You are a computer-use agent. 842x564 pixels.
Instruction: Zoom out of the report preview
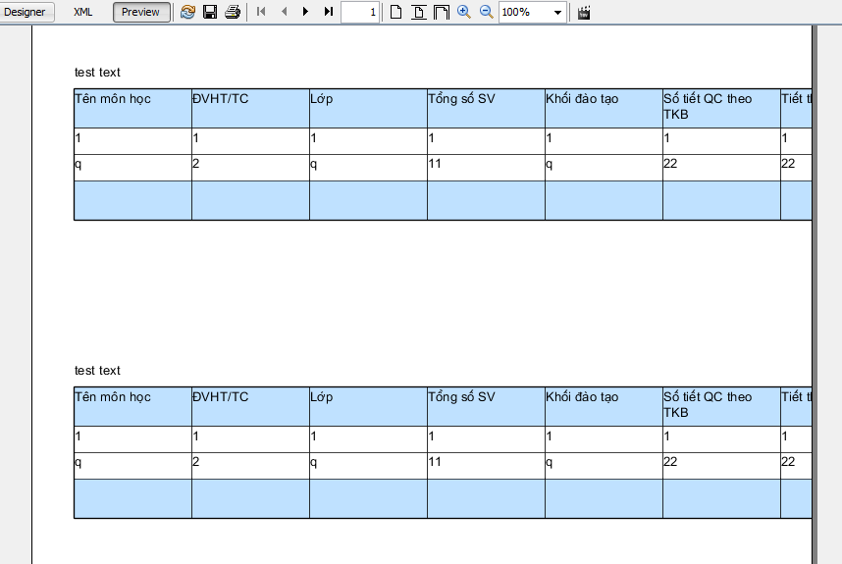tap(486, 12)
